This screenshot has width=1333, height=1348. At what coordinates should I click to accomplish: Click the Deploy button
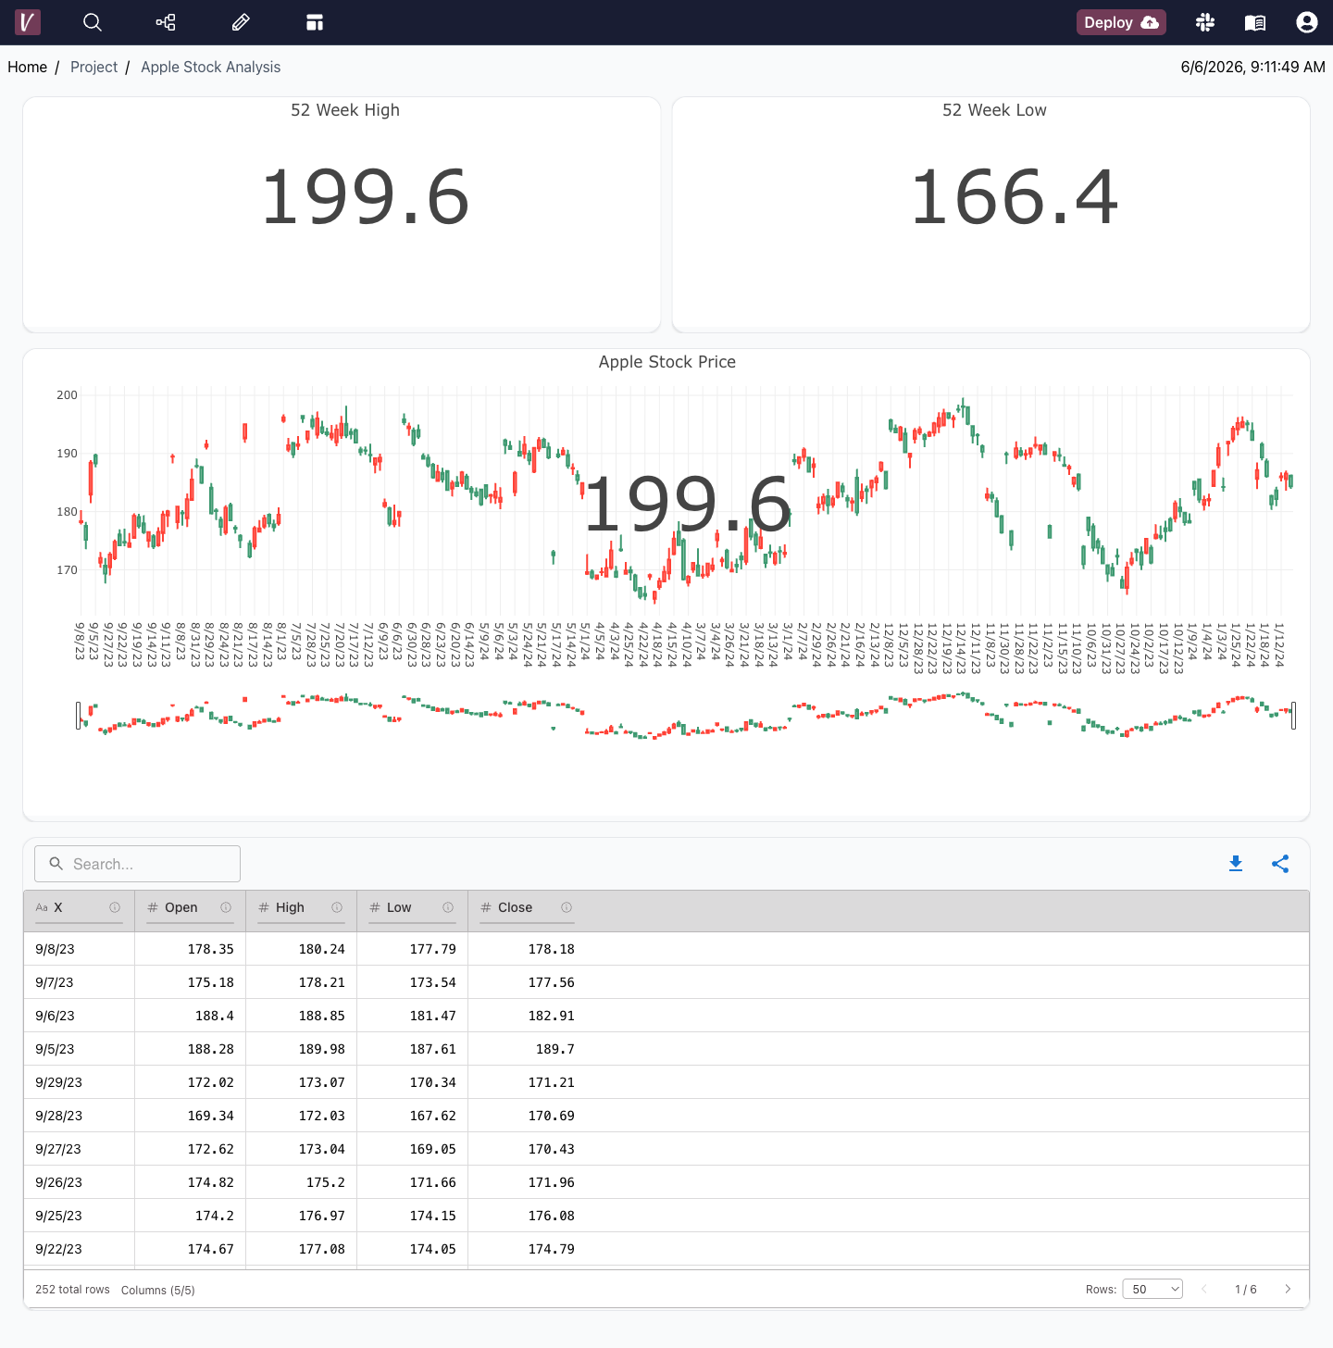pos(1121,22)
